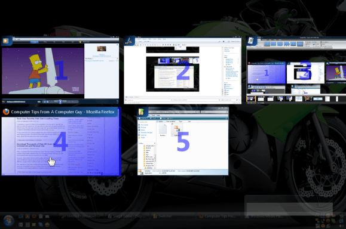Choose the Computer Tips Mozilla Firefox window thumbnail
The image size is (346, 229).
click(x=61, y=141)
